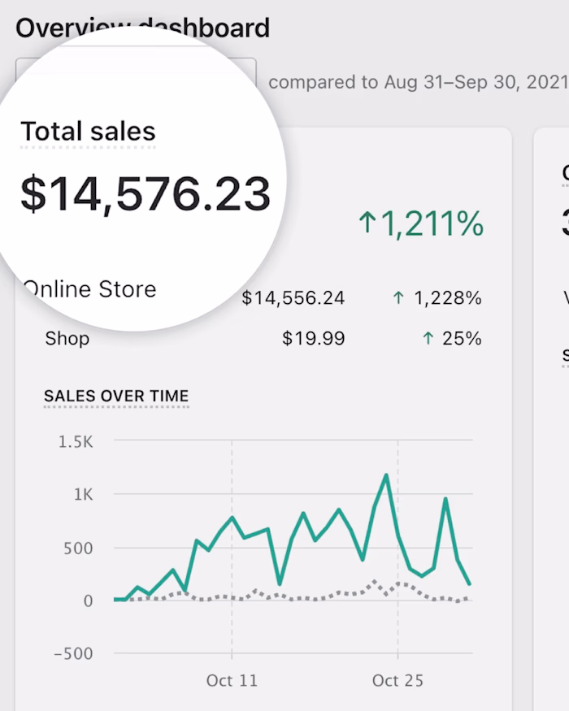The image size is (569, 711).
Task: Click the $14,556.24 Online Store value
Action: click(x=294, y=298)
